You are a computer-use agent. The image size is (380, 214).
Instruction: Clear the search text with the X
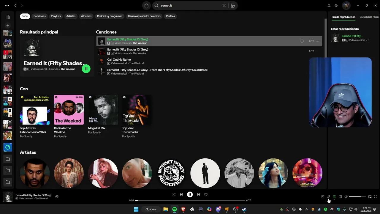[x=224, y=5]
